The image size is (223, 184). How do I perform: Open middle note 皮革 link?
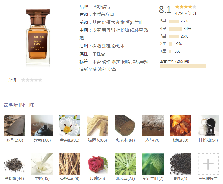tap(96, 30)
